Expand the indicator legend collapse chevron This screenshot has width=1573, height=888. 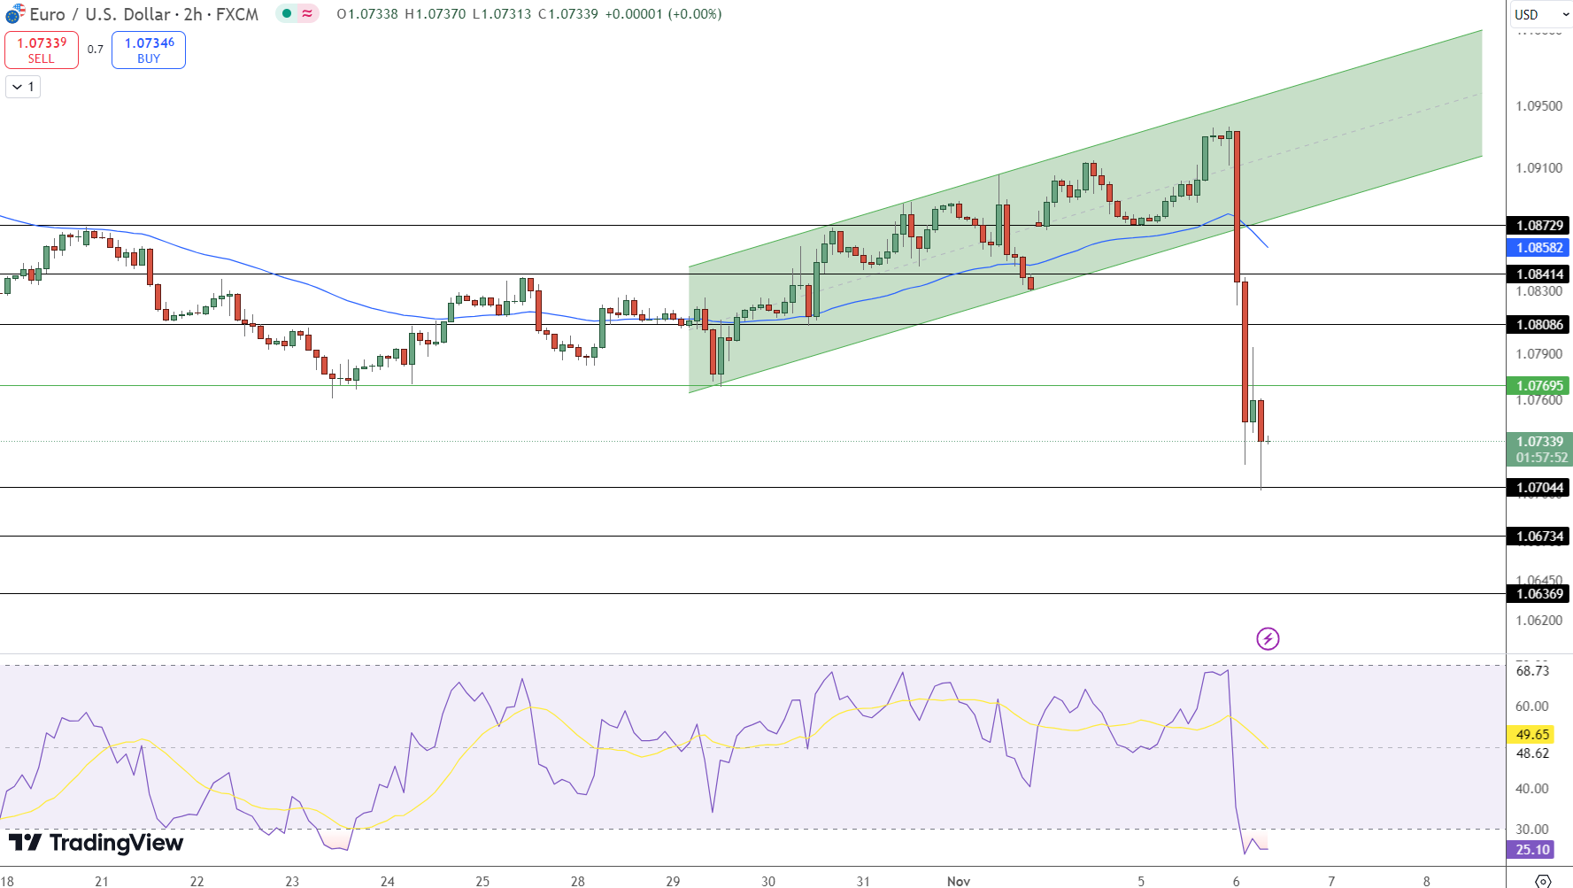point(23,87)
